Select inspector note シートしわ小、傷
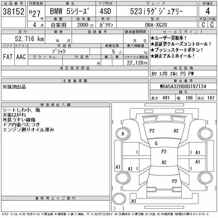 coord(21,110)
